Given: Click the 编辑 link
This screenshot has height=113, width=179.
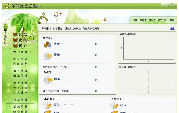Looking at the screenshot, I should coord(172,28).
